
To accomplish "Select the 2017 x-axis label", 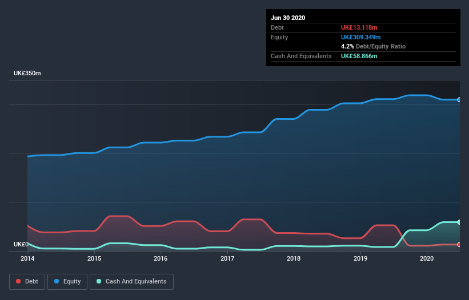I will [x=227, y=258].
